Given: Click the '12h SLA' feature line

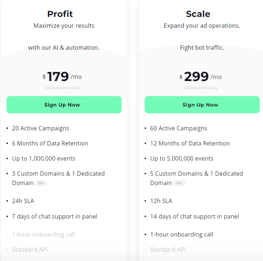Looking at the screenshot, I should pyautogui.click(x=161, y=201).
